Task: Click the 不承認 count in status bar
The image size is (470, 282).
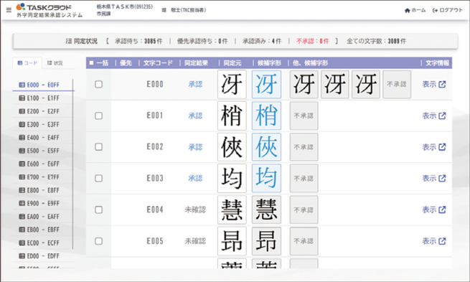Action: 313,41
